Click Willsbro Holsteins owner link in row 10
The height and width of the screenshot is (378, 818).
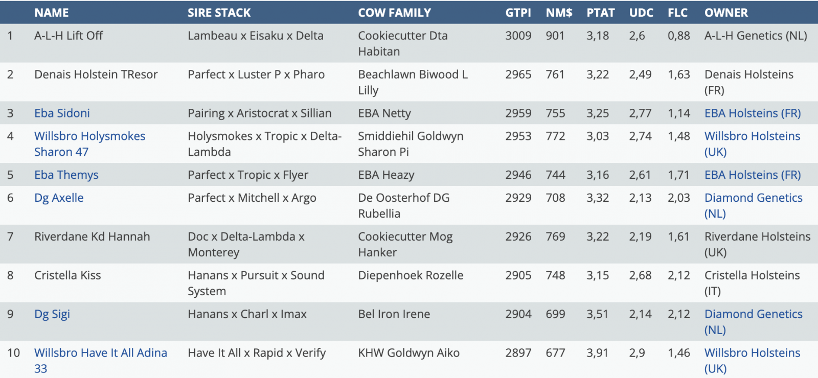(x=752, y=353)
